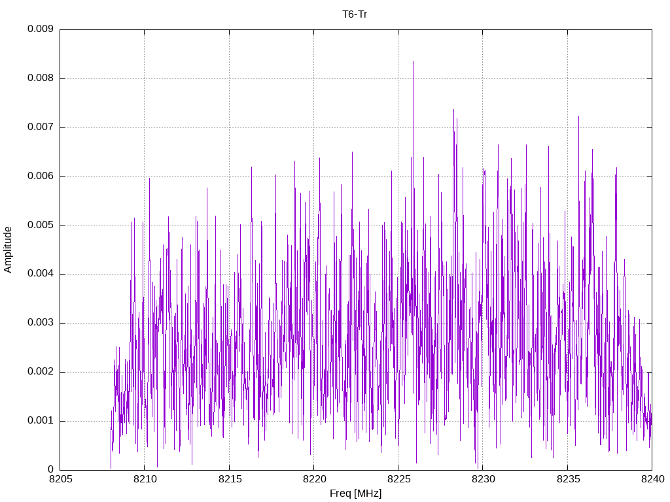Click the 0.009 y-axis tick label
This screenshot has width=670, height=502.
[41, 29]
